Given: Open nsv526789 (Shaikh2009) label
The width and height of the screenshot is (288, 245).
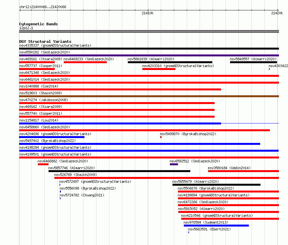Looking at the screenshot, I should click(75, 175).
